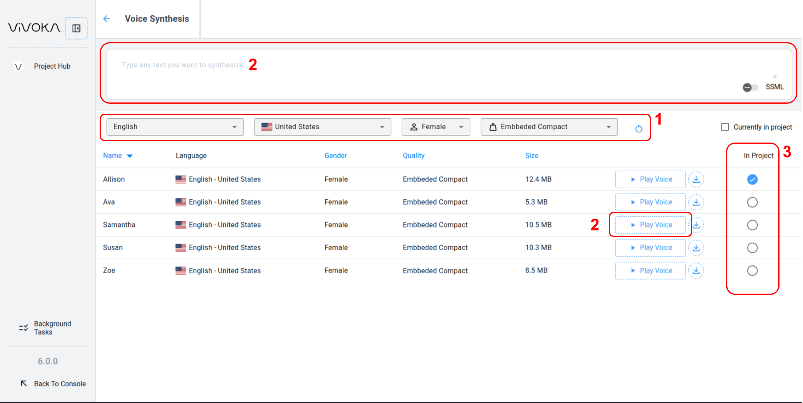Open Project Hub in the sidebar
The width and height of the screenshot is (803, 403).
coord(52,66)
